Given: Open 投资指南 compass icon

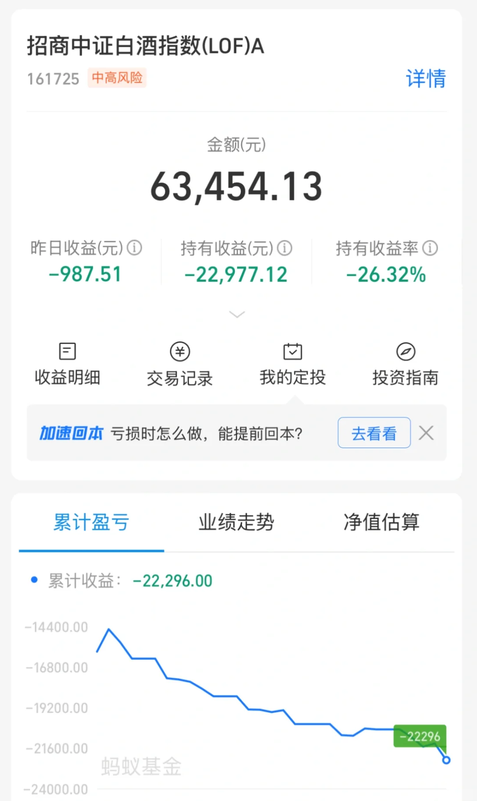Looking at the screenshot, I should [x=405, y=352].
